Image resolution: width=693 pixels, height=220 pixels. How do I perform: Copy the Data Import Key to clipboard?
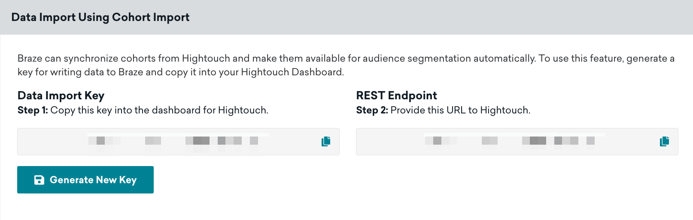[326, 141]
